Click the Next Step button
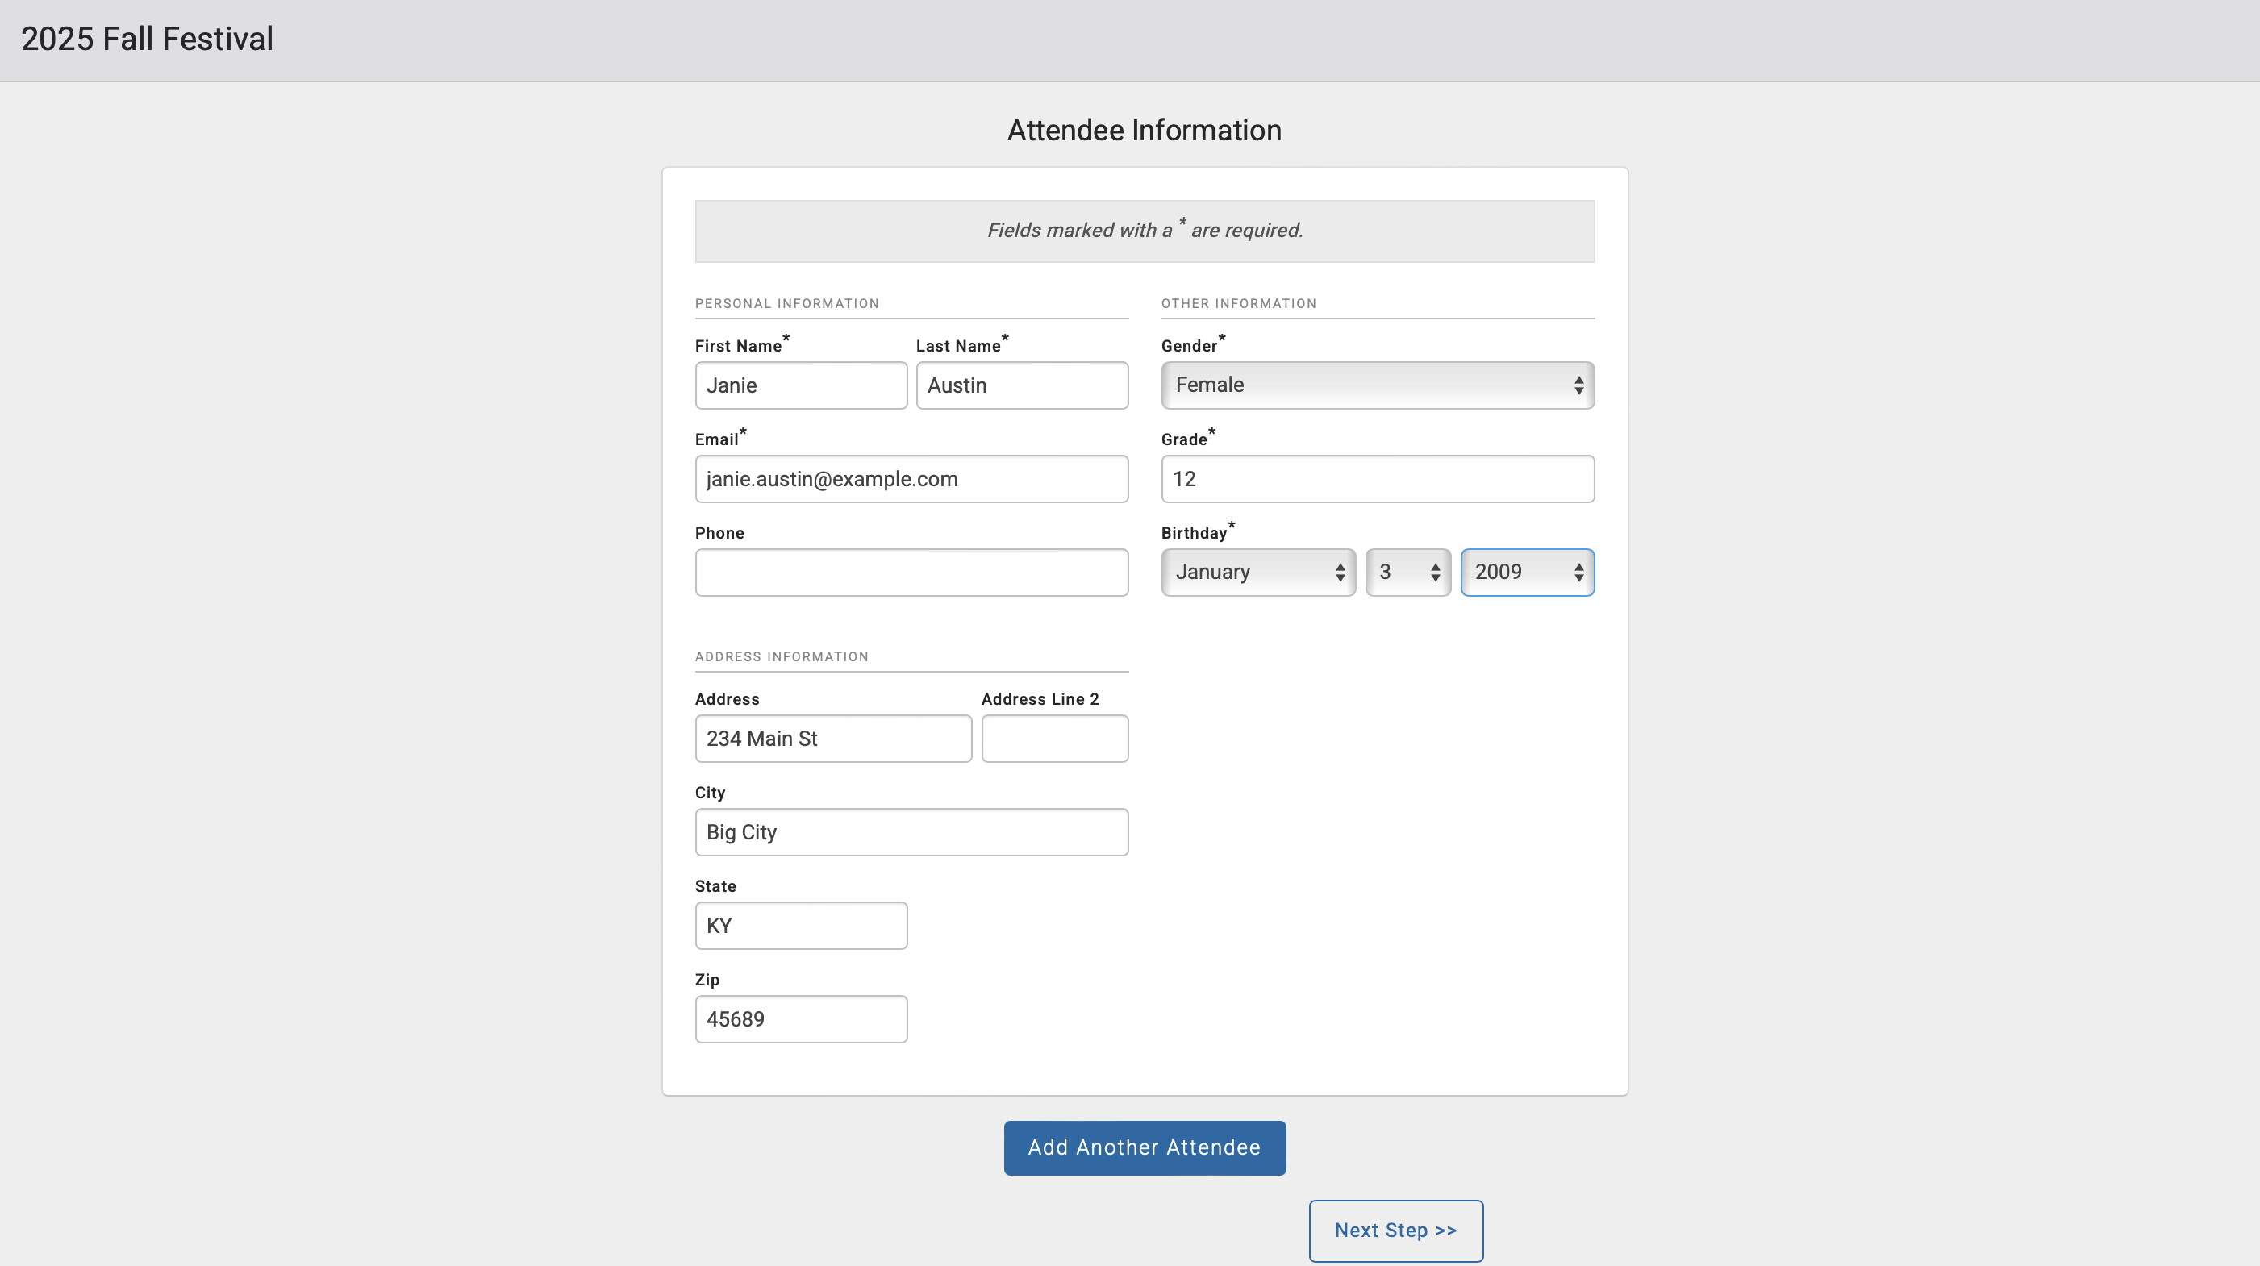 coord(1395,1230)
